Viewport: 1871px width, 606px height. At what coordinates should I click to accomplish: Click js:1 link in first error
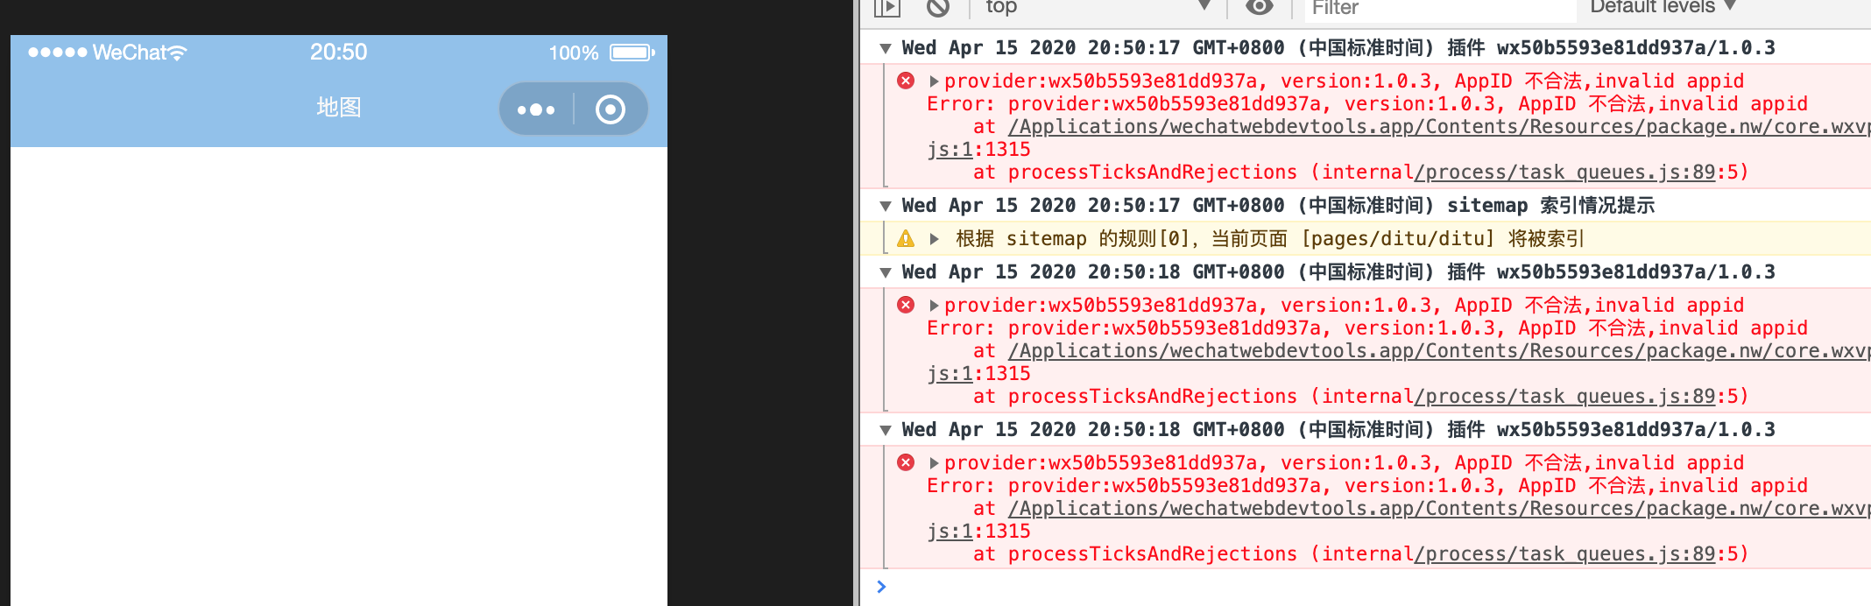point(950,150)
